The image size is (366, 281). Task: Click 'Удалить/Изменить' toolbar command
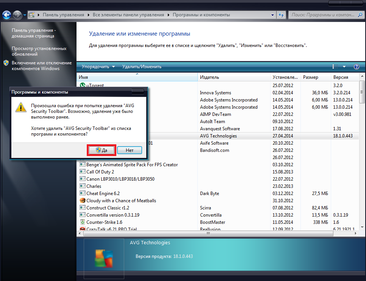142,67
